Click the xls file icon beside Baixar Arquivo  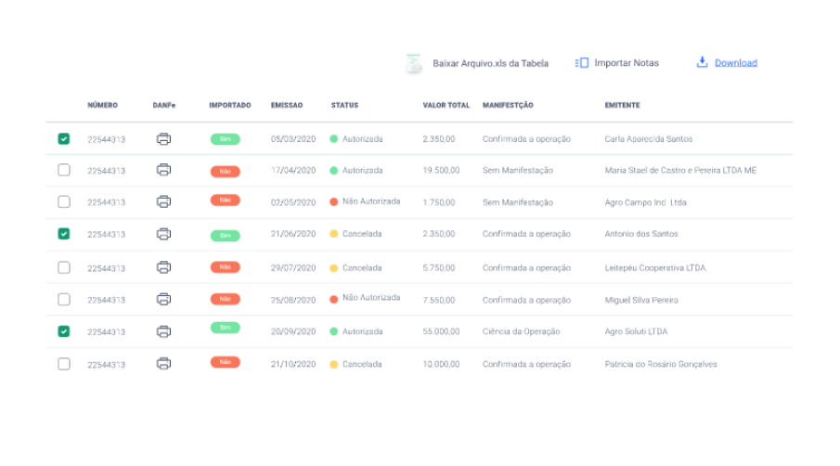click(413, 63)
